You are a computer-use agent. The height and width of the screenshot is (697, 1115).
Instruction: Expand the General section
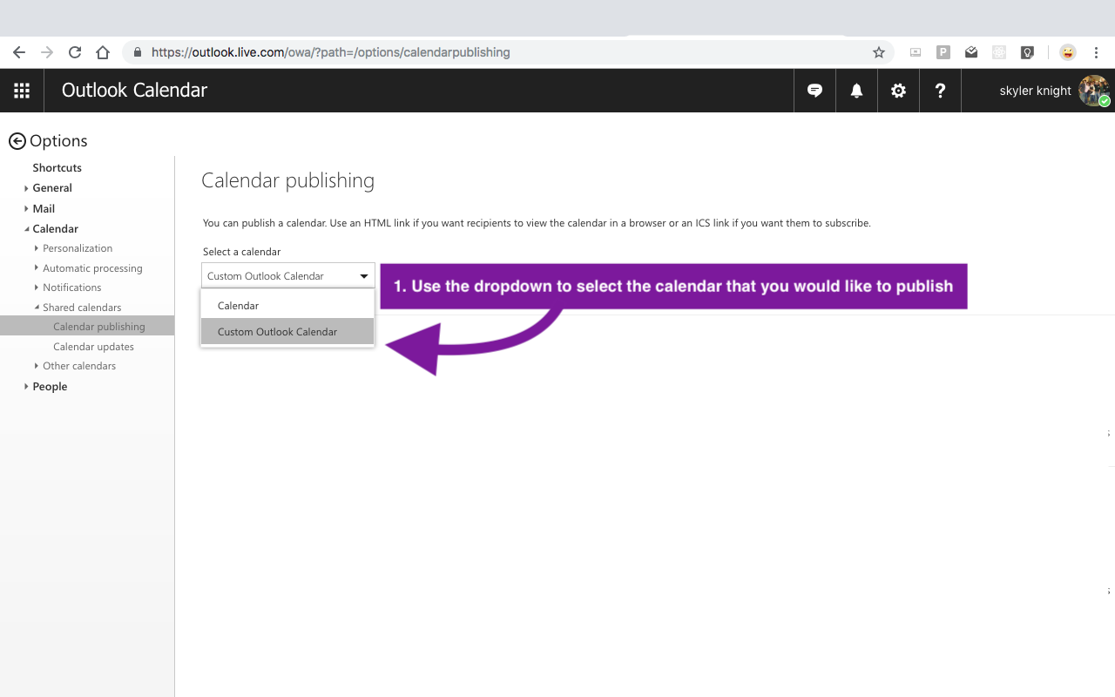coord(26,188)
